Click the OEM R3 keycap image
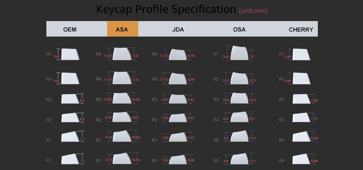Image resolution: width=363 pixels, height=170 pixels. click(x=70, y=99)
